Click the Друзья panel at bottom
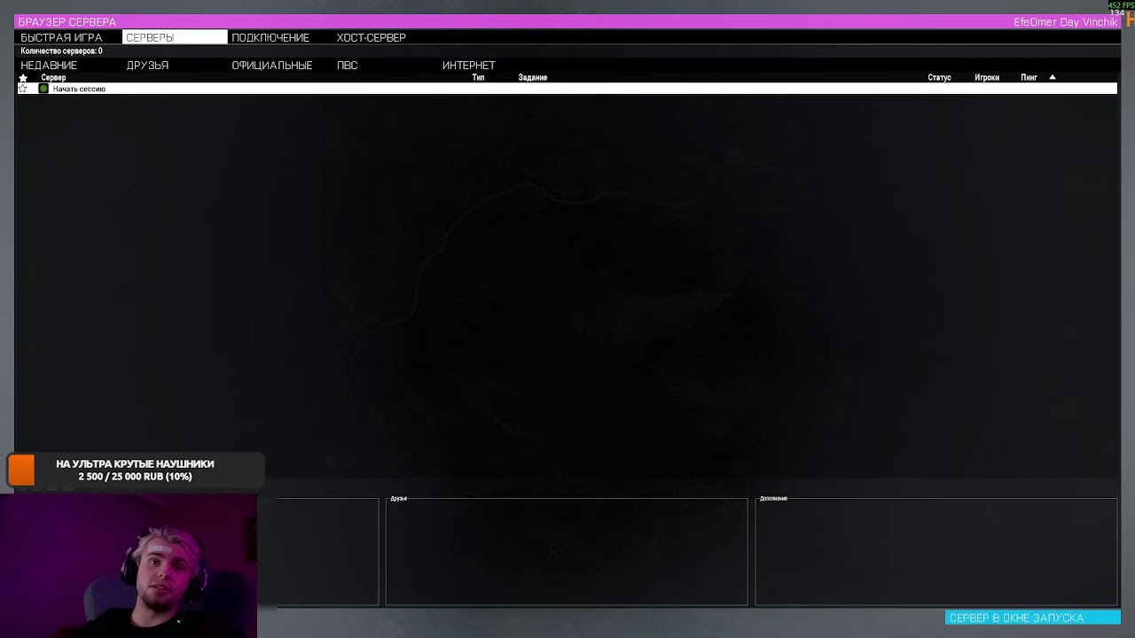 coord(567,551)
